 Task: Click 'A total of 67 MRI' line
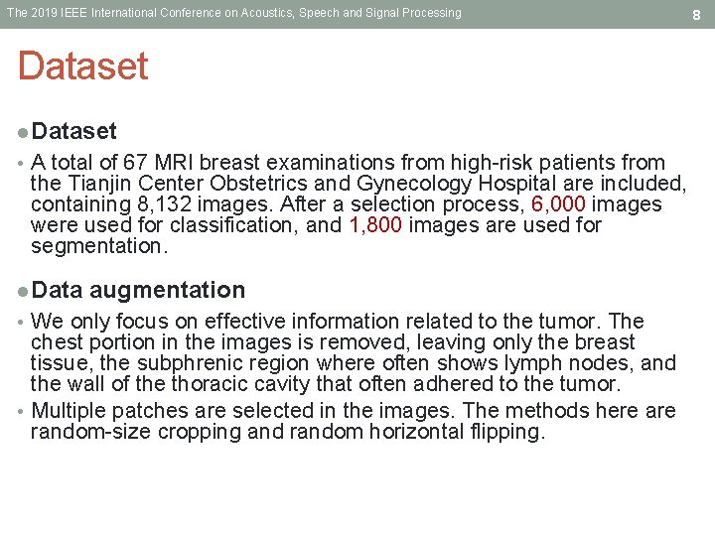348,162
